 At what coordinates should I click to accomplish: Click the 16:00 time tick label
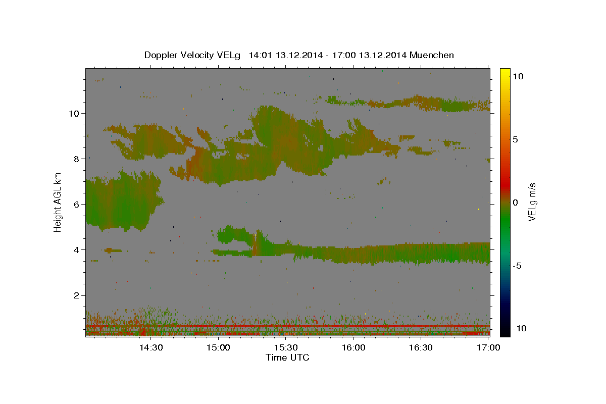pyautogui.click(x=353, y=347)
